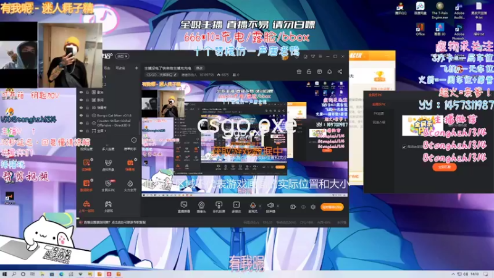Open microphone dropdown arrow
This screenshot has width=494, height=278.
[260, 206]
